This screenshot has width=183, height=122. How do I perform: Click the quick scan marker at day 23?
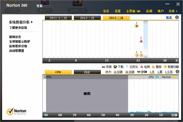141,55
